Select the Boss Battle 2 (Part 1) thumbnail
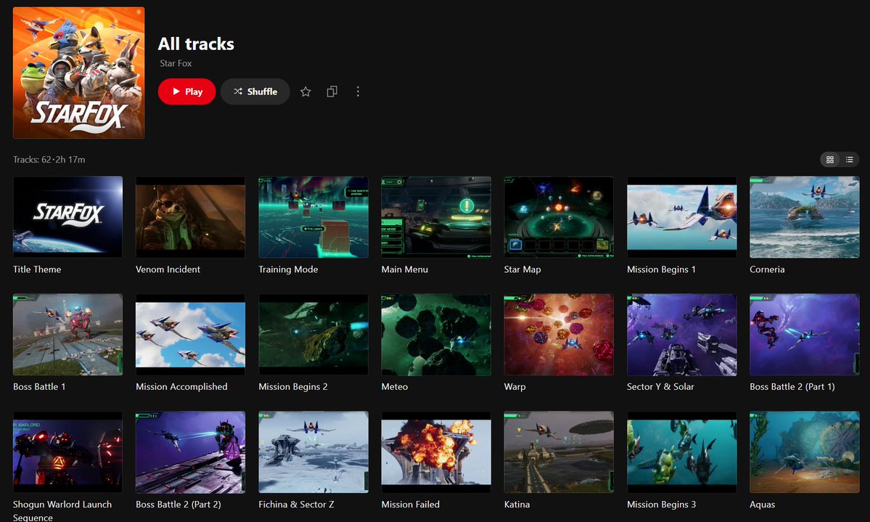 pyautogui.click(x=805, y=335)
